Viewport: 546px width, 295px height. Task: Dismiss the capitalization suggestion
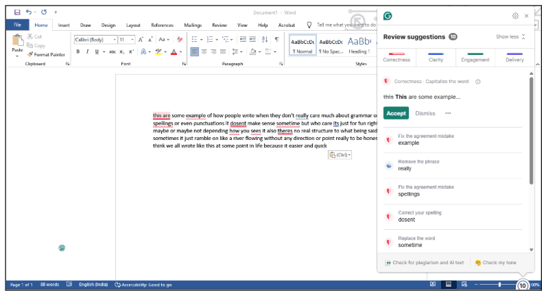(425, 113)
